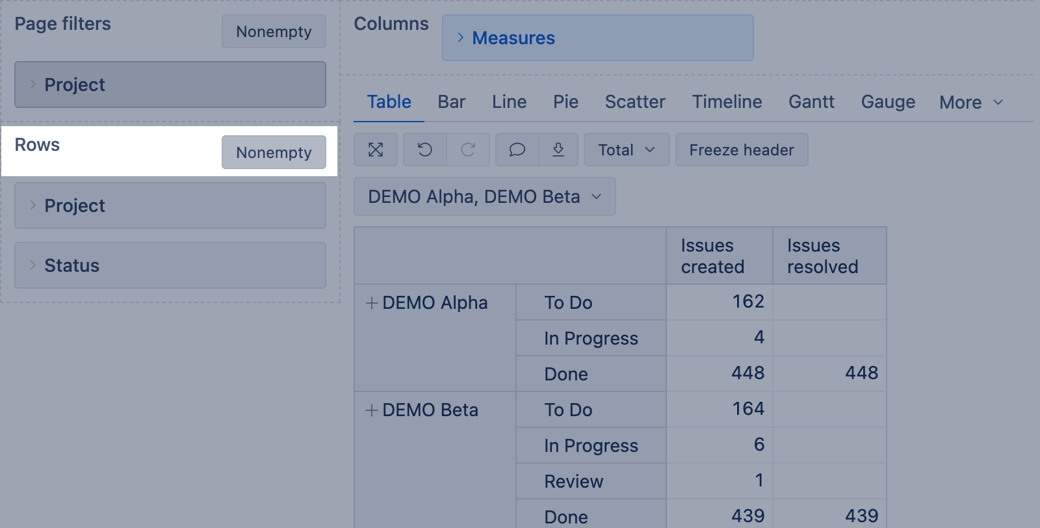Viewport: 1040px width, 528px height.
Task: Expand DEMO Alpha row with plus icon
Action: pyautogui.click(x=371, y=303)
